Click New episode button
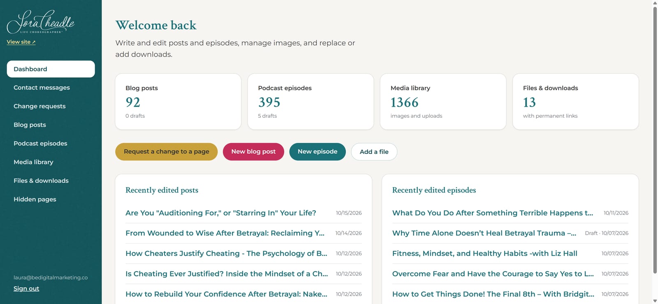 317,152
